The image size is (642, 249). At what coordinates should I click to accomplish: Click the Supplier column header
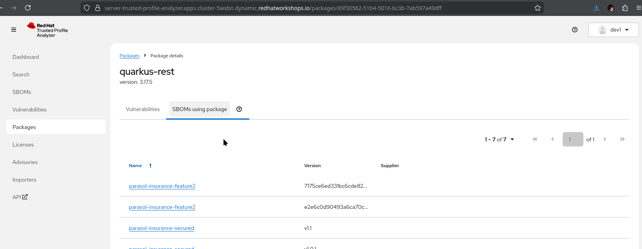pos(390,166)
